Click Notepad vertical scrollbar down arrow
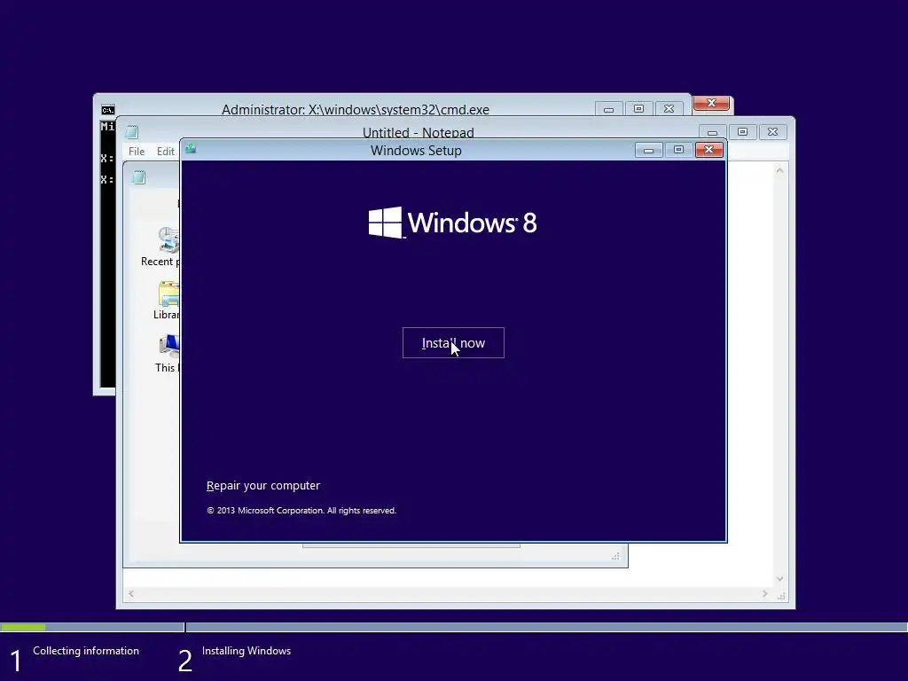Viewport: 908px width, 681px height. [779, 579]
